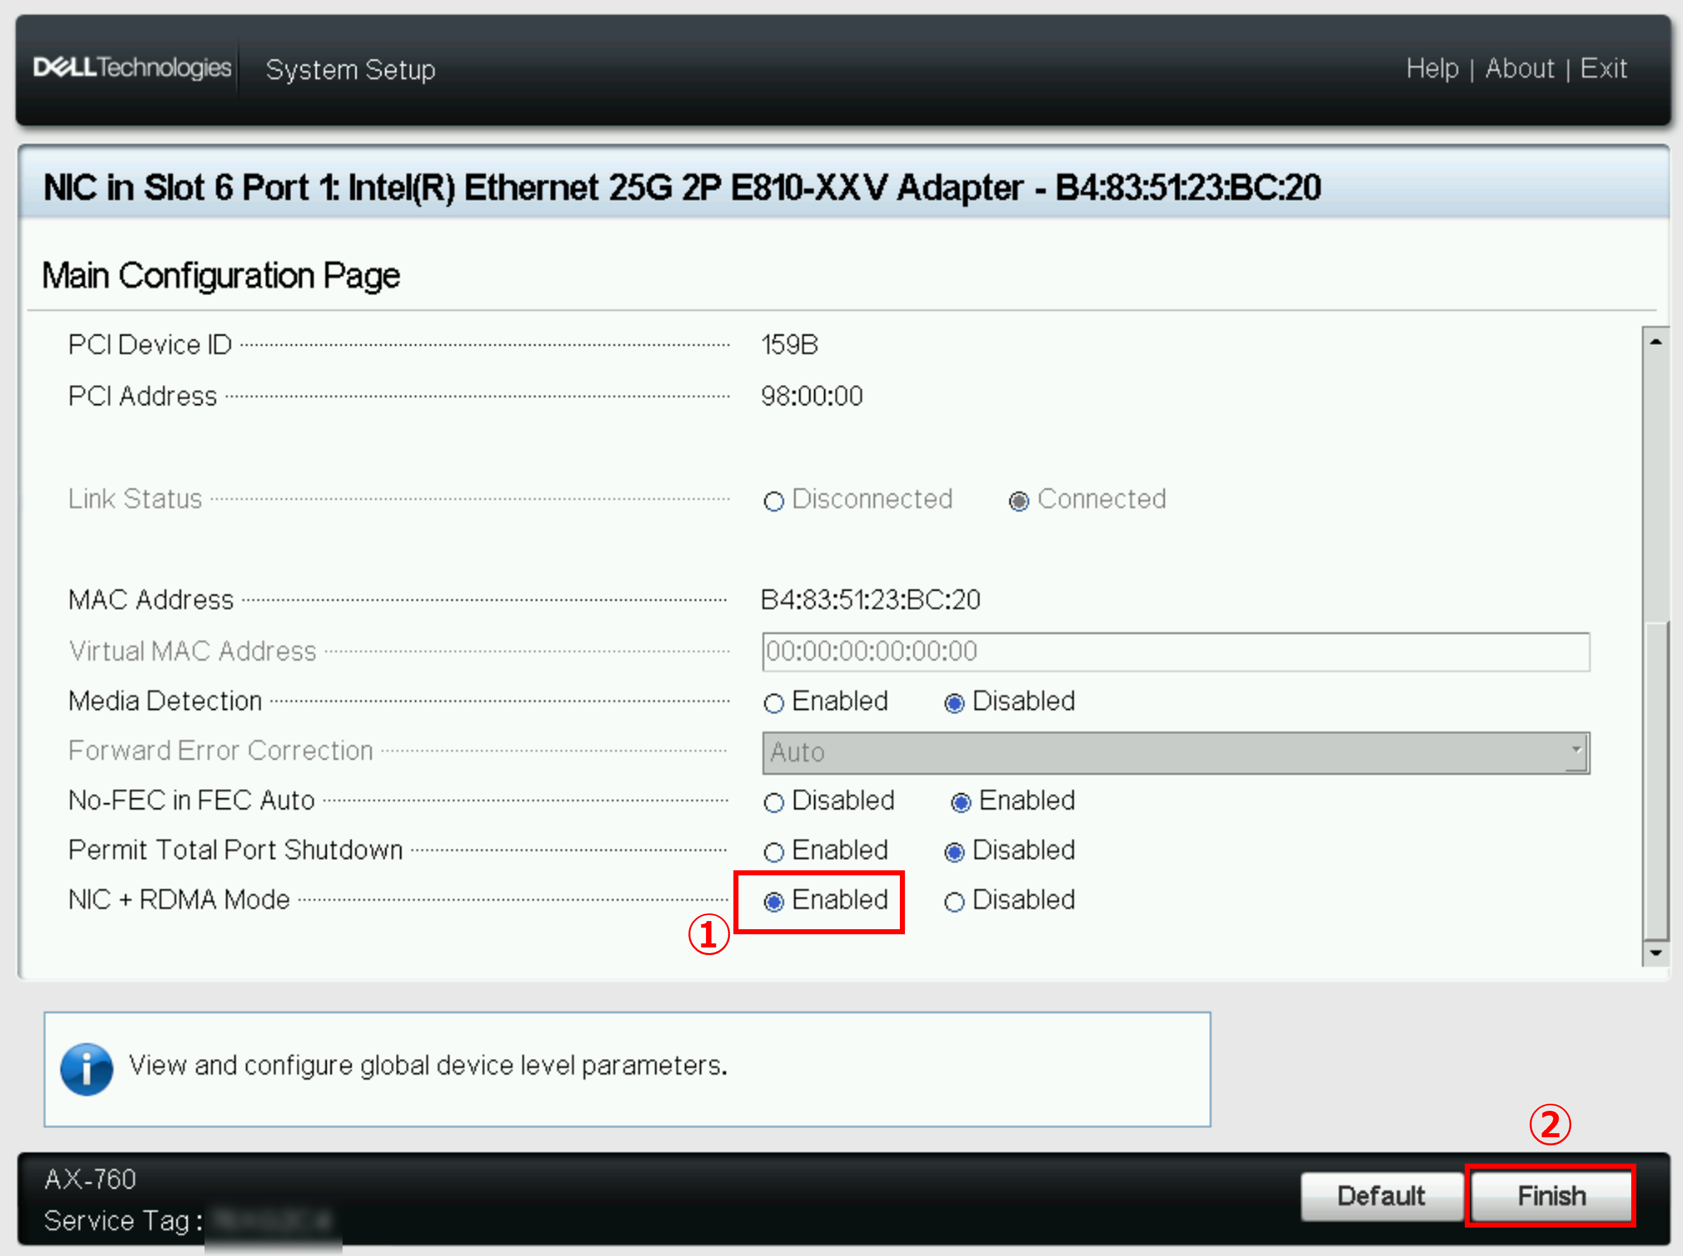Screen dimensions: 1683x1256
Task: Click the blue info icon
Action: coord(87,1069)
